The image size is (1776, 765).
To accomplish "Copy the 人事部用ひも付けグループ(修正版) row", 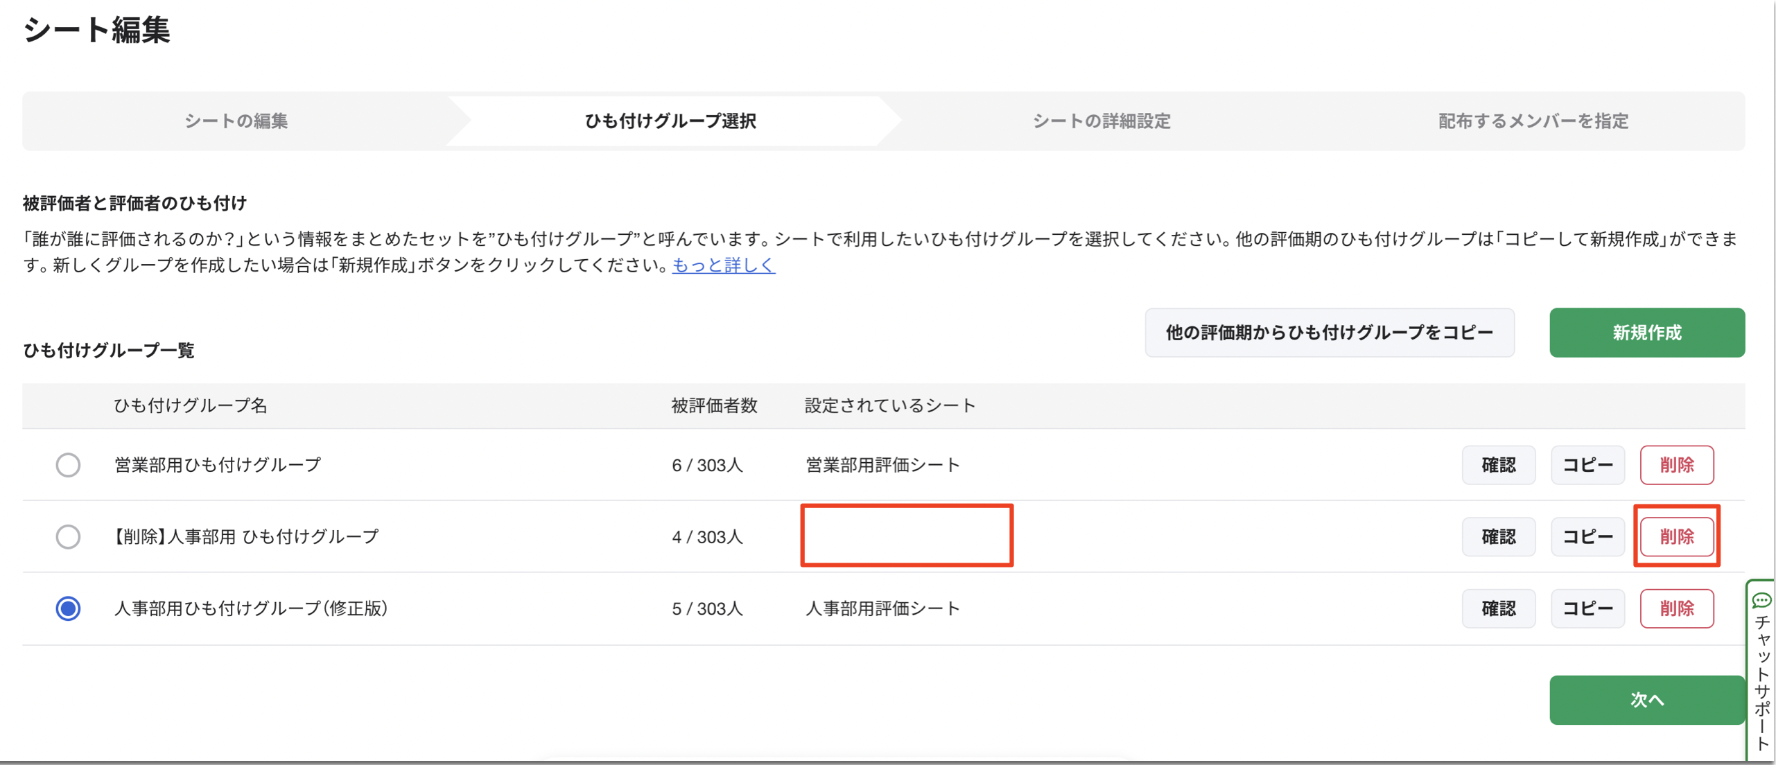I will click(x=1587, y=608).
